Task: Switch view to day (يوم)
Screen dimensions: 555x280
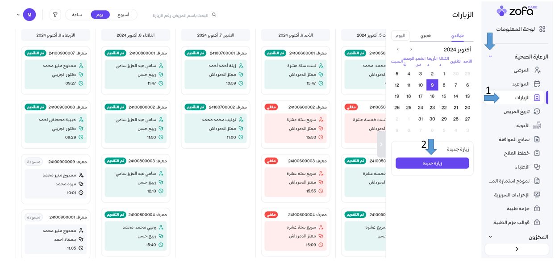Action: (100, 15)
